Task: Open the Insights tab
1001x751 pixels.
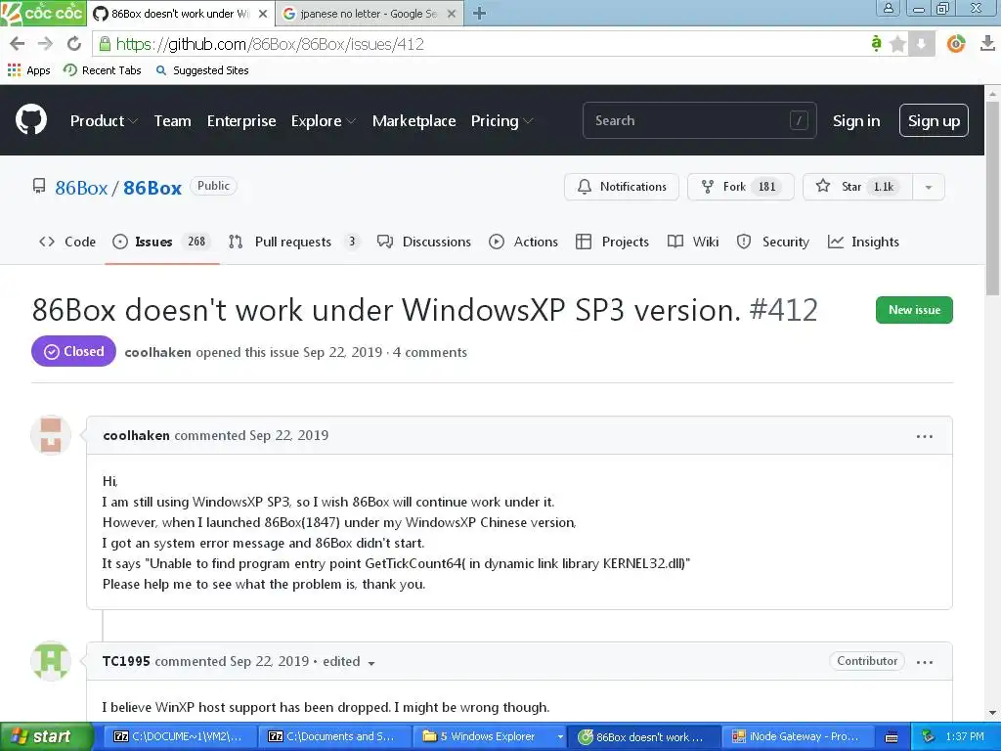Action: (863, 242)
